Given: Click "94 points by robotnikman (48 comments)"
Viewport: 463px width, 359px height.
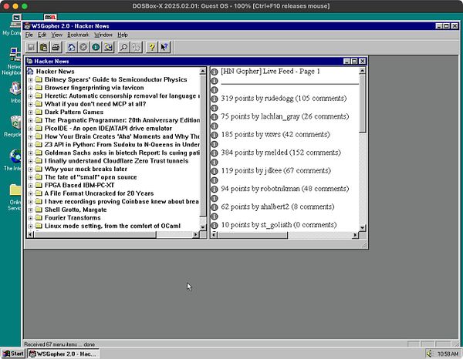Looking at the screenshot, I should pos(285,189).
